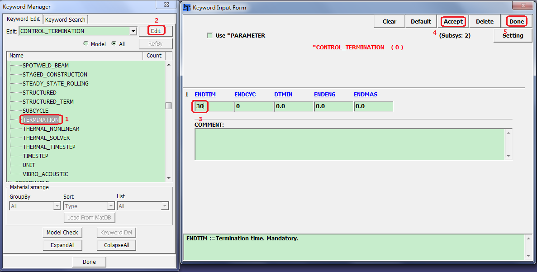This screenshot has height=272, width=537.
Task: Click the RefBy button
Action: 156,44
